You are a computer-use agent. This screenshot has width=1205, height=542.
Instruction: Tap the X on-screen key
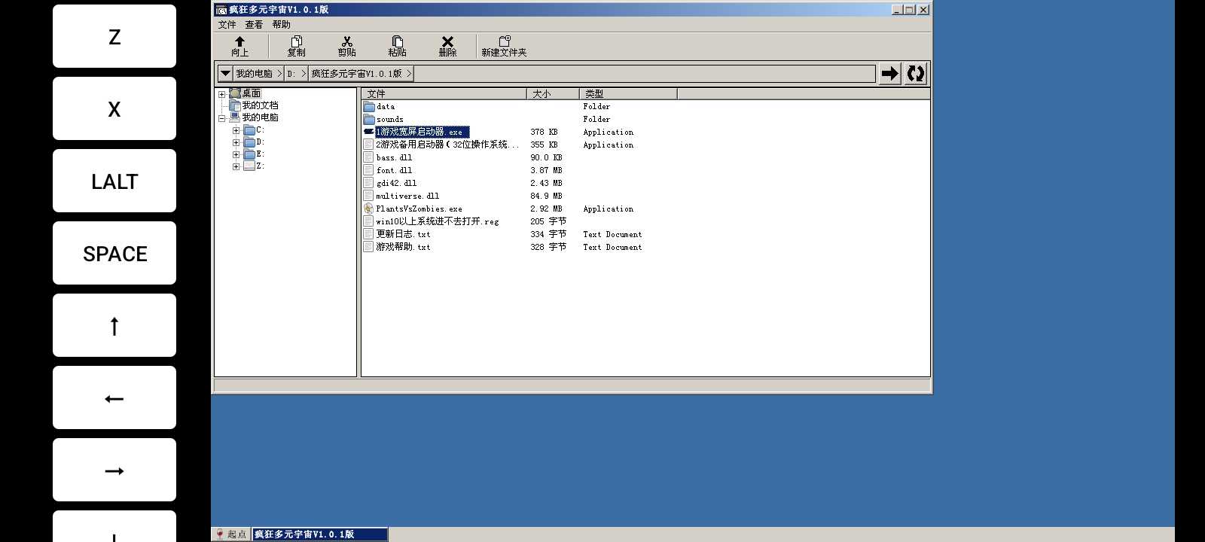click(114, 108)
